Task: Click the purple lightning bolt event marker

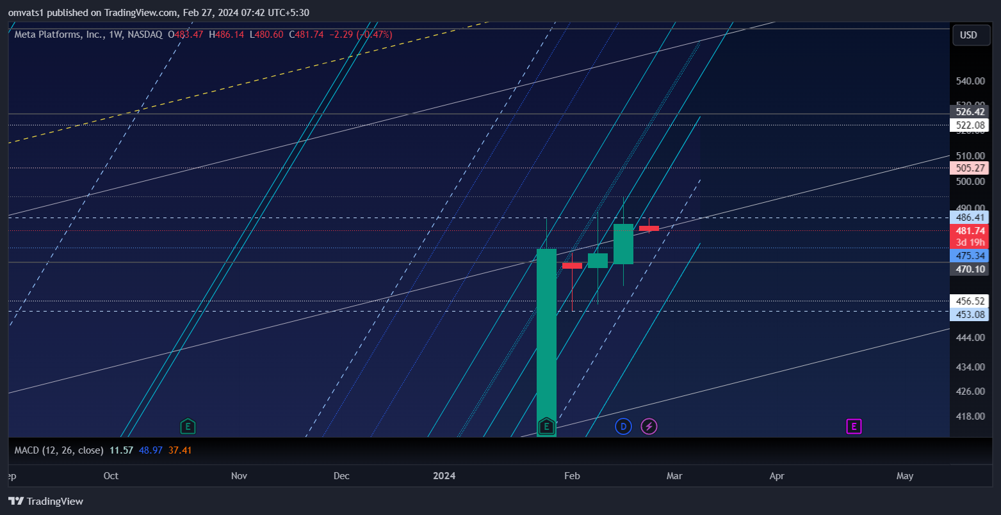Action: (649, 426)
